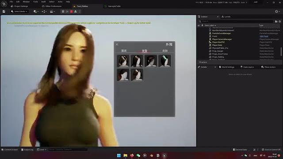Switch to World Settings tab

point(226,67)
